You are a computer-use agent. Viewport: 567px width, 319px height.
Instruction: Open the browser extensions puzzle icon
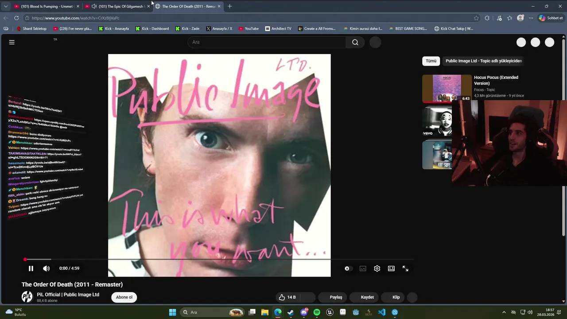coord(487,18)
